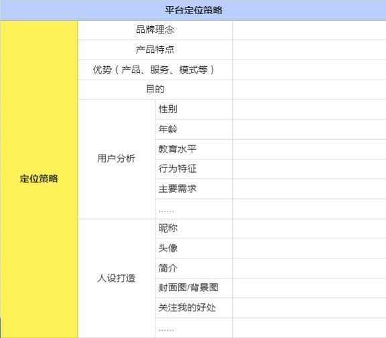This screenshot has height=338, width=386.
Task: Click the empty value cell beside 目的
Action: click(x=309, y=90)
